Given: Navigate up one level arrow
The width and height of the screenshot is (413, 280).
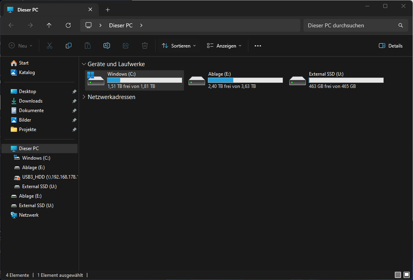Looking at the screenshot, I should 49,25.
